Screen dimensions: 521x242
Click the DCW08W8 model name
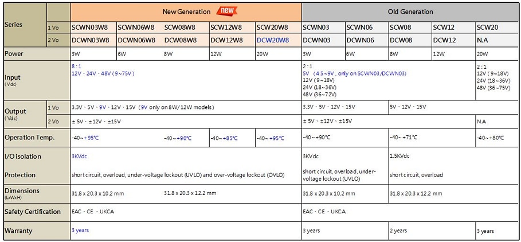pyautogui.click(x=181, y=40)
